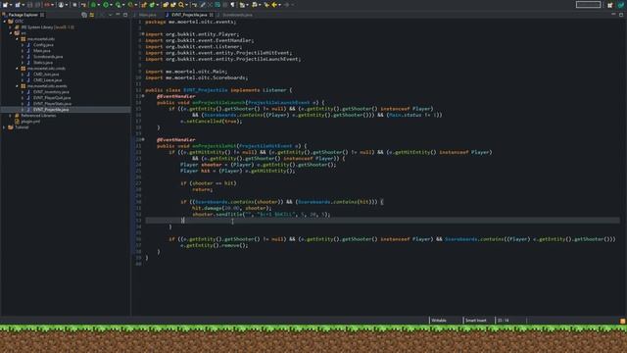Click the Link with Editor icon in Package Explorer
Screen dimensions: 627x353
[x=91, y=15]
